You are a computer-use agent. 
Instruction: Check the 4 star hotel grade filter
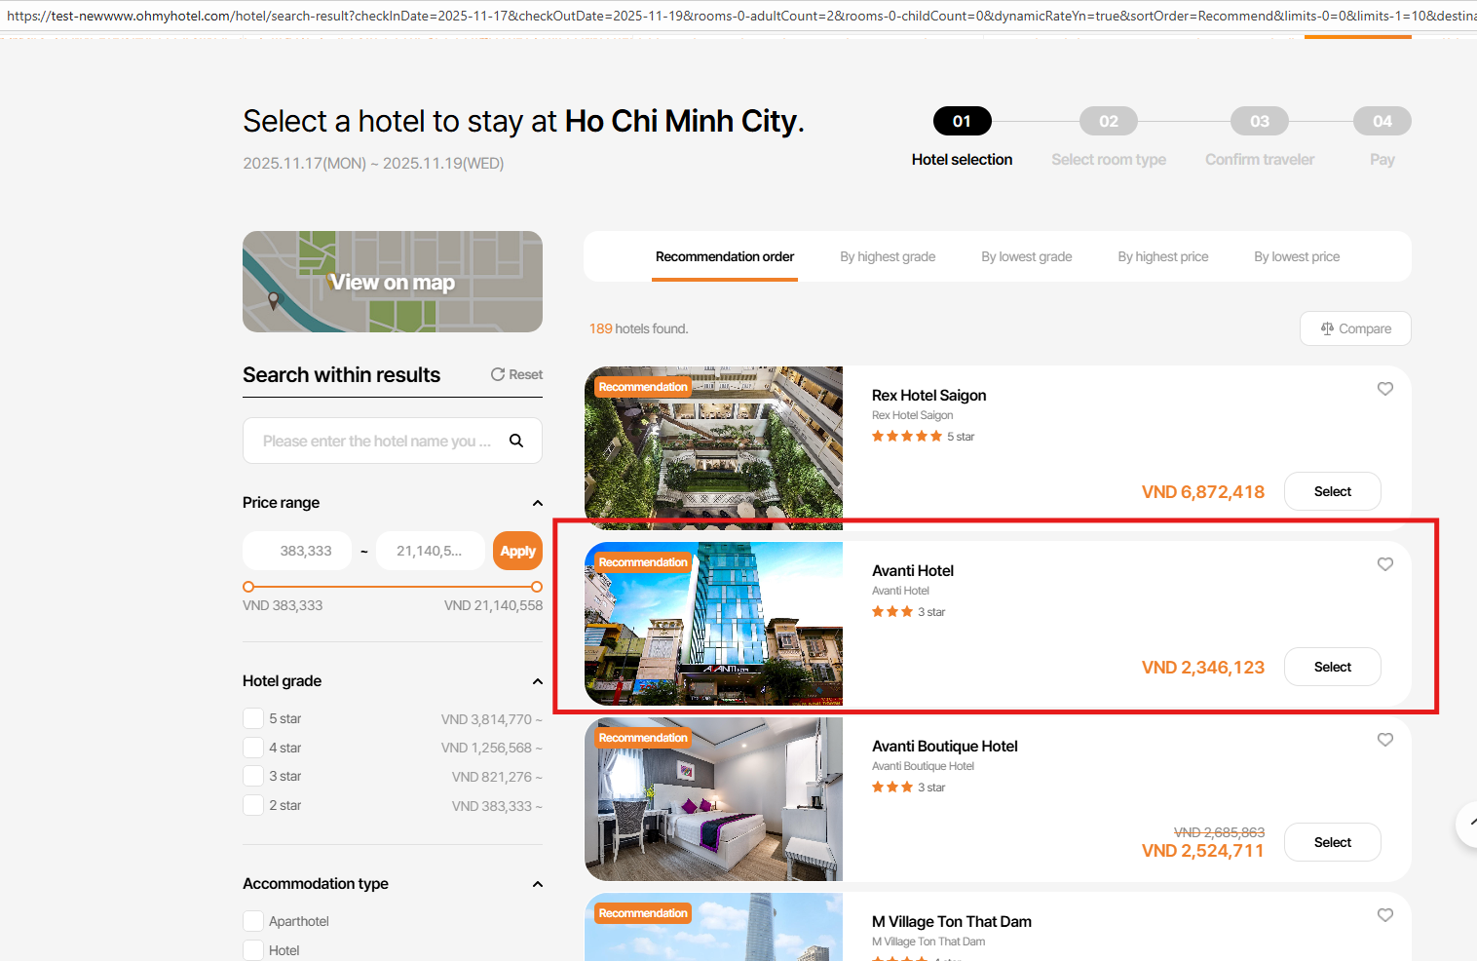pyautogui.click(x=253, y=748)
